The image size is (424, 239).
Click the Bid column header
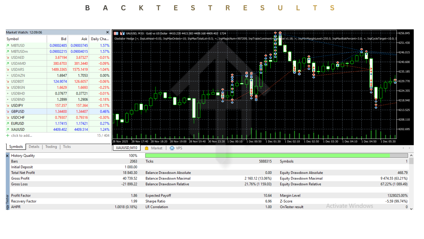tap(64, 39)
